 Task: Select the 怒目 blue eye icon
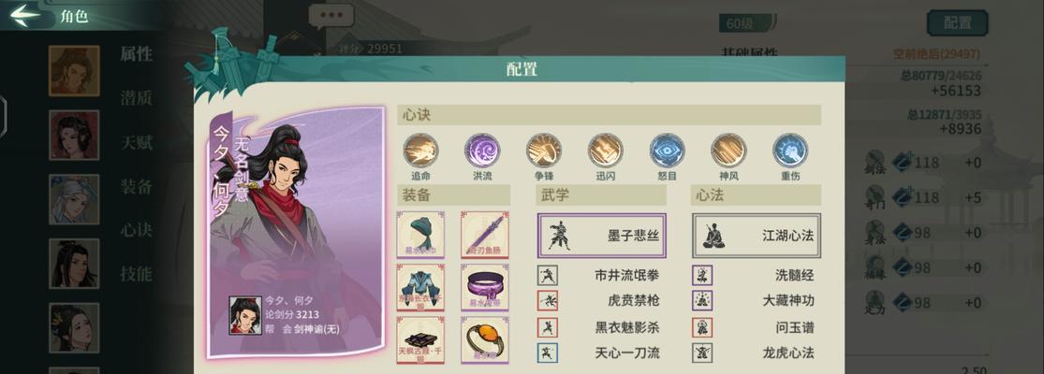tap(668, 151)
